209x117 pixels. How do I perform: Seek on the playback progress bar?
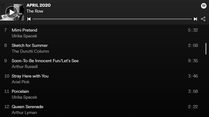click(x=112, y=19)
